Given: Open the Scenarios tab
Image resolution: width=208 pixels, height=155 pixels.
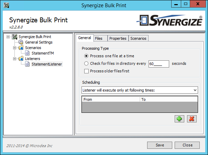Looking at the screenshot, I should 138,38.
